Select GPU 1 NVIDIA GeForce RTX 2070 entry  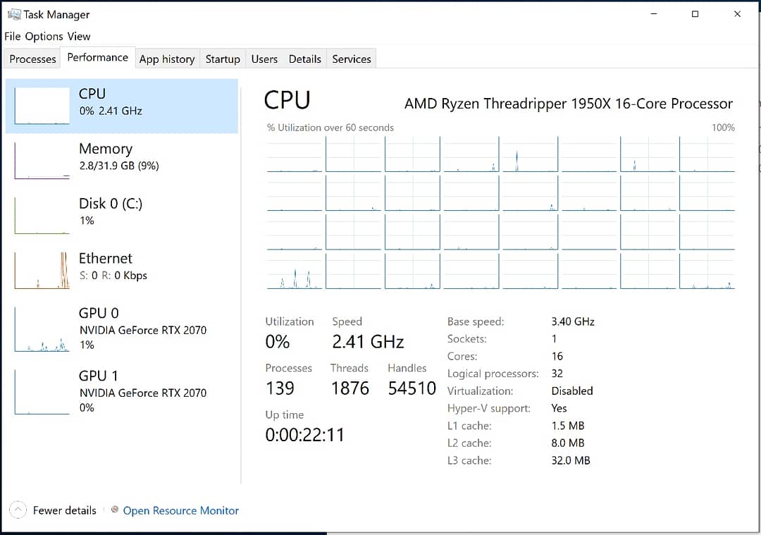[121, 393]
